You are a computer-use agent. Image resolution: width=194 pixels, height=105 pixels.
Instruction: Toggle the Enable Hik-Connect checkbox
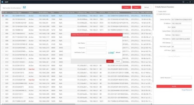[157, 14]
